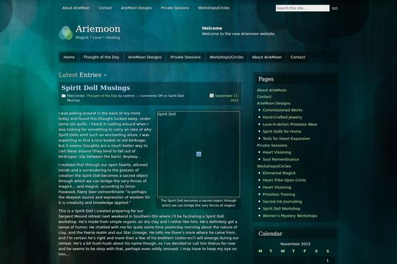
Task: Open ArieMoon Designs in Pages sidebar
Action: point(273,104)
